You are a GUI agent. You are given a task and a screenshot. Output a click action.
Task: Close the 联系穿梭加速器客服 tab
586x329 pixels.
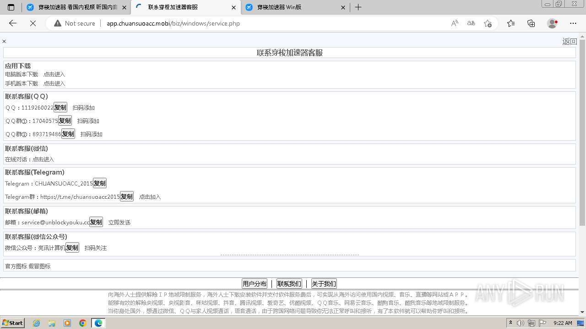pos(233,7)
